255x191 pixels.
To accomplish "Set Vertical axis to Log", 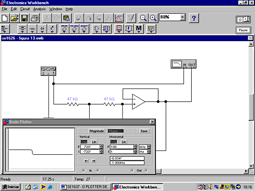I will click(x=84, y=142).
